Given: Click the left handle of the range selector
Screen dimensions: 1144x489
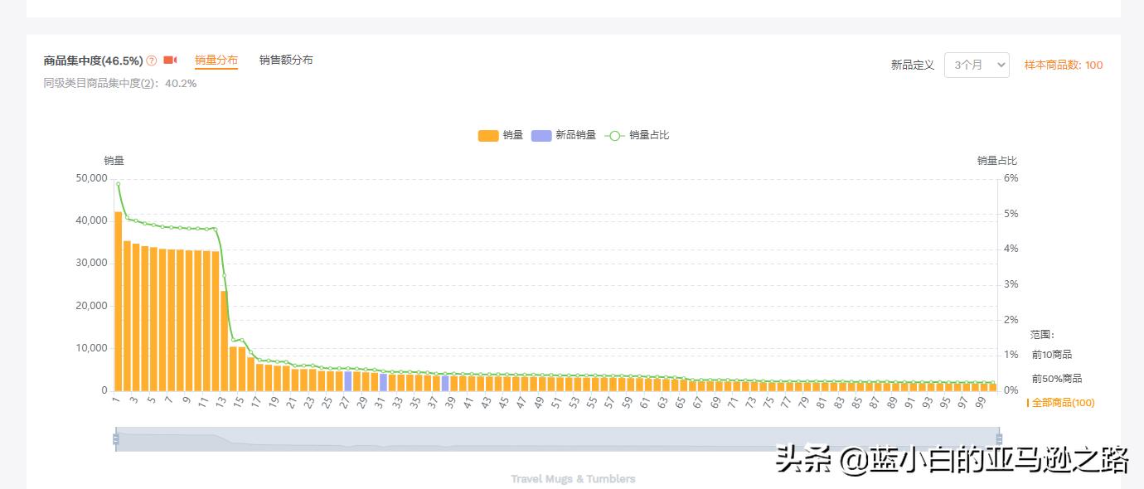Looking at the screenshot, I should pyautogui.click(x=114, y=438).
